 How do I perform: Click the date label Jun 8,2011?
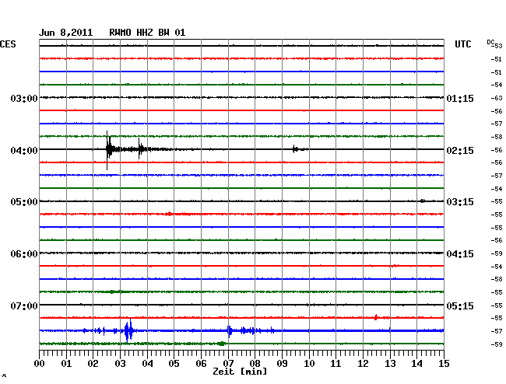(66, 33)
